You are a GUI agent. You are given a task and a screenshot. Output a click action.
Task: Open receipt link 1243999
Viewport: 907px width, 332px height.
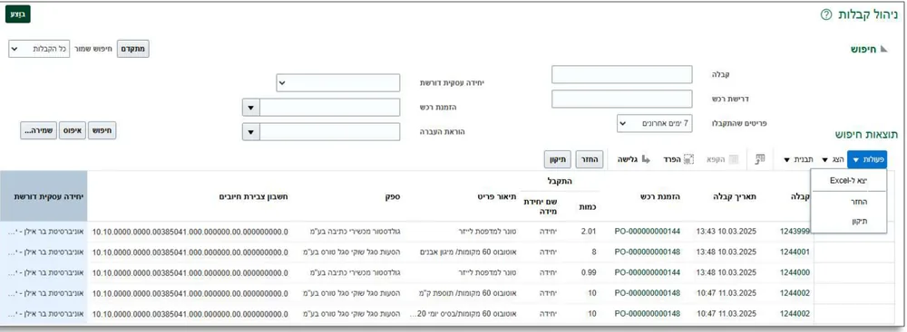[795, 232]
